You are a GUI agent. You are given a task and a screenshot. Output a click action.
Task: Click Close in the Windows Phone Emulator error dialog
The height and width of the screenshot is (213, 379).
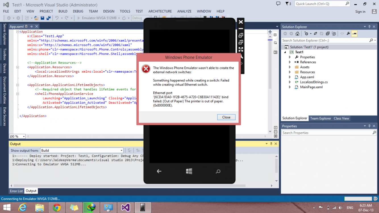pos(226,117)
